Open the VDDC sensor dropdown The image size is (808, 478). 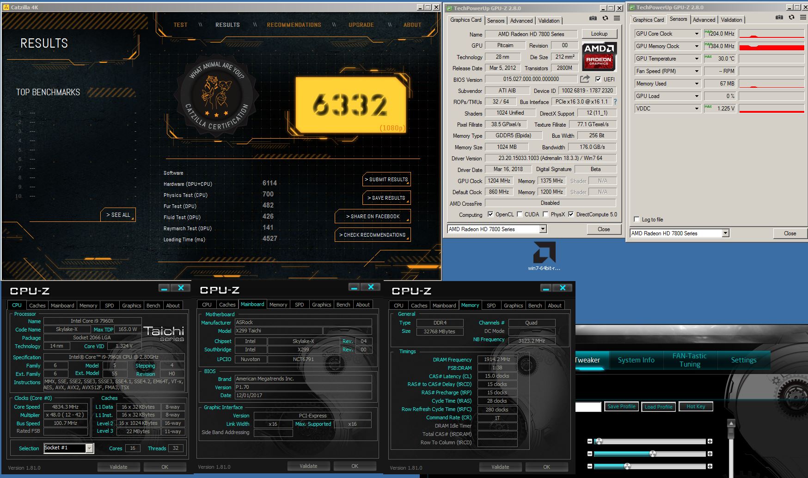(x=697, y=109)
